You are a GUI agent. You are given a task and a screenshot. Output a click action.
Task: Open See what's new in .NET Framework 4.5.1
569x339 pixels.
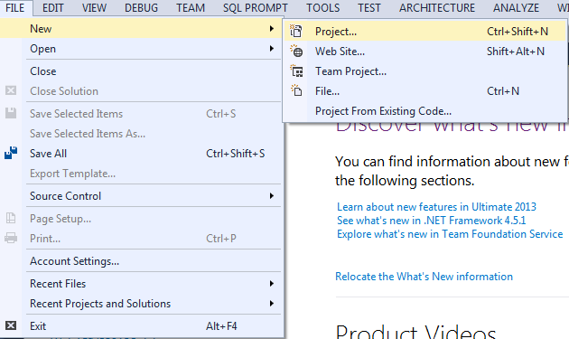[432, 221]
